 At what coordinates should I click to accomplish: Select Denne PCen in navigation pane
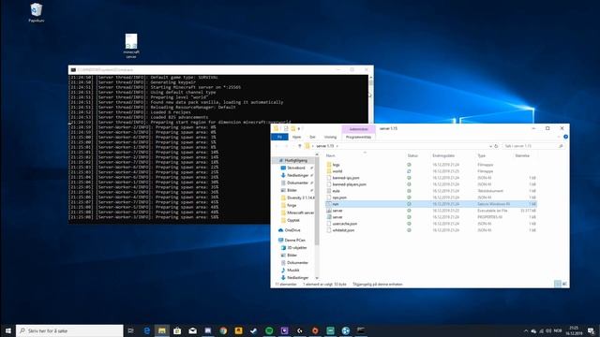[294, 240]
